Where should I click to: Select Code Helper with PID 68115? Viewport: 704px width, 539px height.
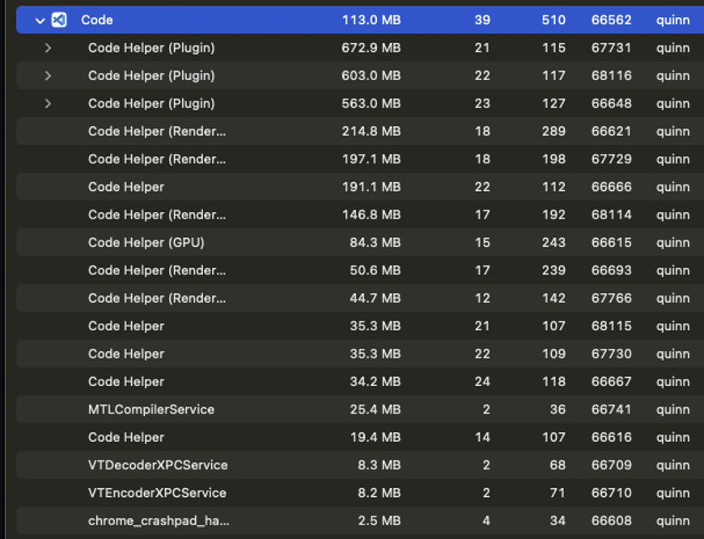click(126, 326)
